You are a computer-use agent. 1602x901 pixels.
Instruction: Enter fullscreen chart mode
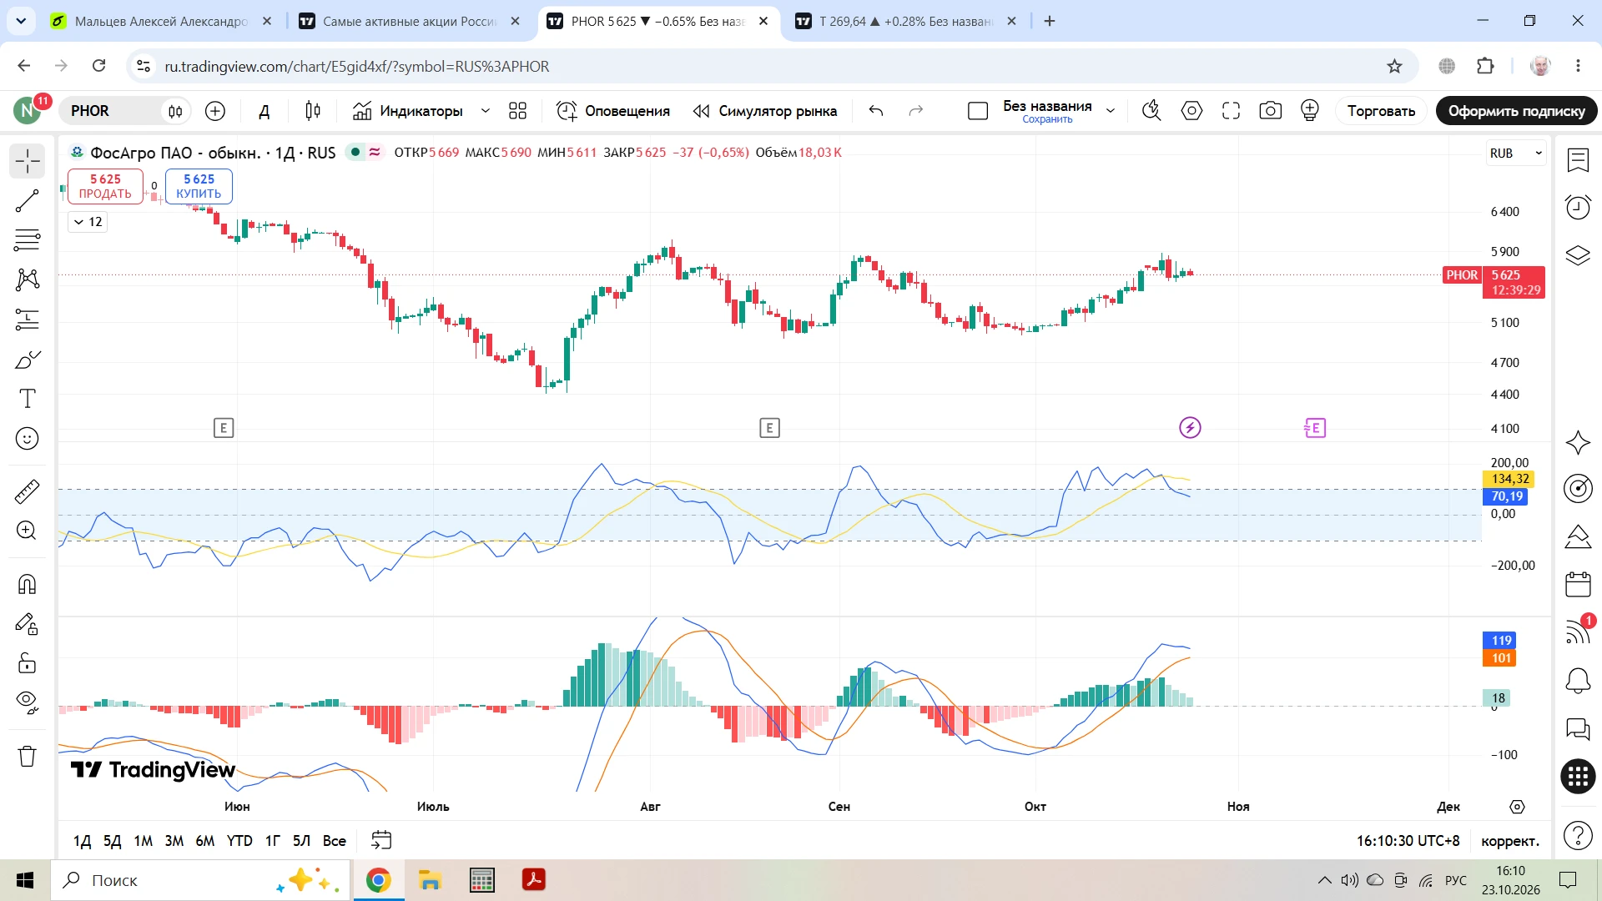[1231, 111]
